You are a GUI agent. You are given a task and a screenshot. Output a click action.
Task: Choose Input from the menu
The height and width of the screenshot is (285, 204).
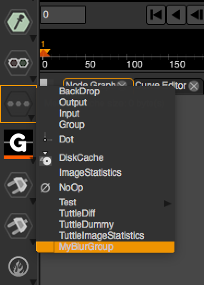coord(105,113)
